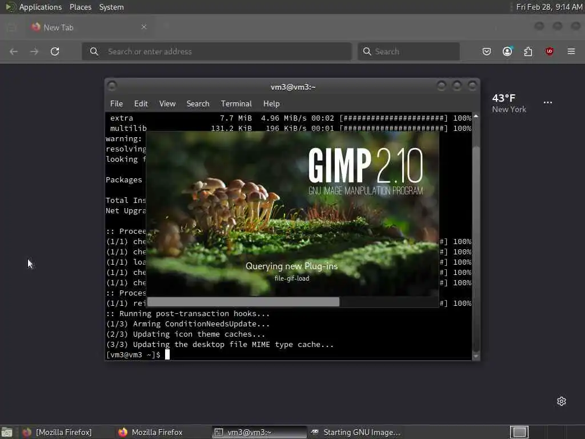Open the Firefox extensions puzzle icon
Image resolution: width=585 pixels, height=439 pixels.
tap(528, 51)
